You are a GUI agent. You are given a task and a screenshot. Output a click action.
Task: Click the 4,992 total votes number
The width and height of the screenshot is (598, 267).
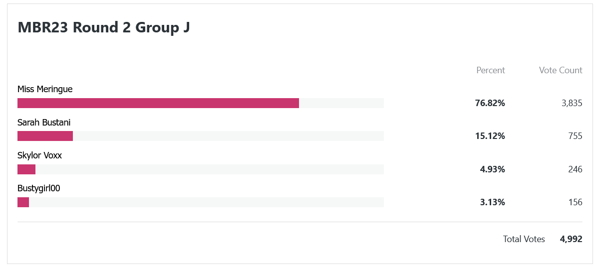(571, 239)
